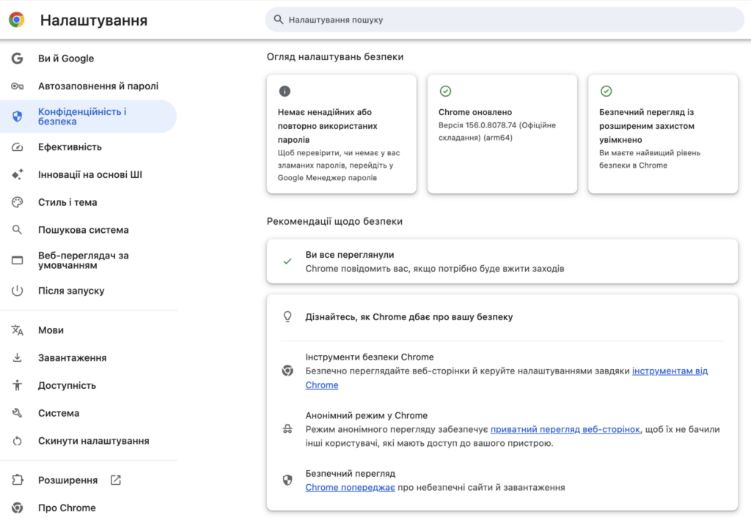Click the power icon for Після запуску
The width and height of the screenshot is (751, 520).
click(18, 291)
